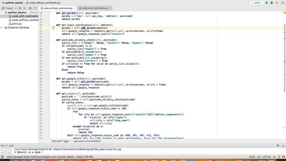The width and height of the screenshot is (286, 161).
Task: Click get_exact_coordinates() in the editor breadcrumb
Action: (x=88, y=141)
